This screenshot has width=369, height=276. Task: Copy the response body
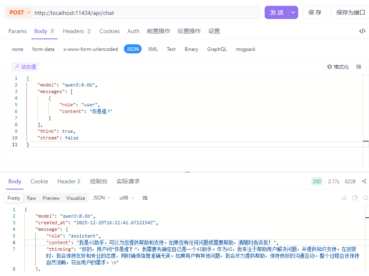pos(355,198)
